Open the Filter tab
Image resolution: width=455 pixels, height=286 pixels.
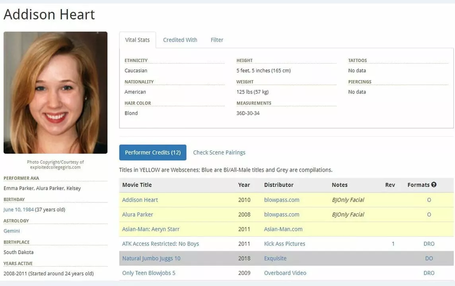tap(217, 40)
